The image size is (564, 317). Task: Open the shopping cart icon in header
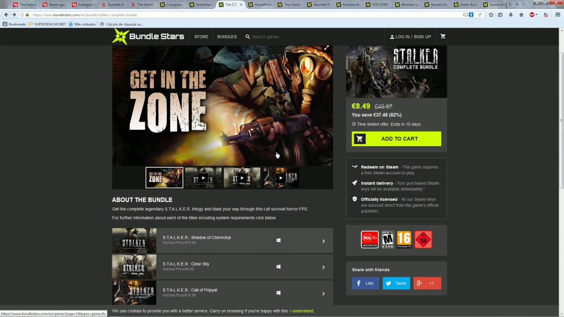[x=443, y=37]
